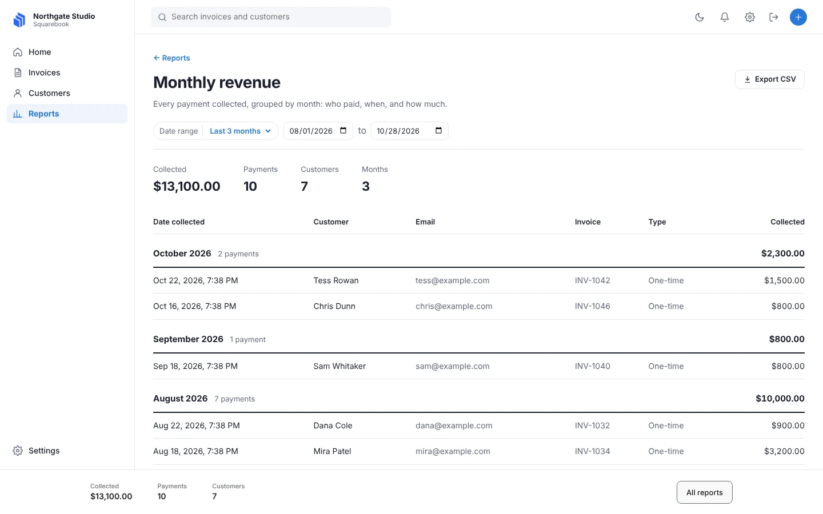Open Invoices in sidebar
Screen dimensions: 823x514
coord(67,73)
